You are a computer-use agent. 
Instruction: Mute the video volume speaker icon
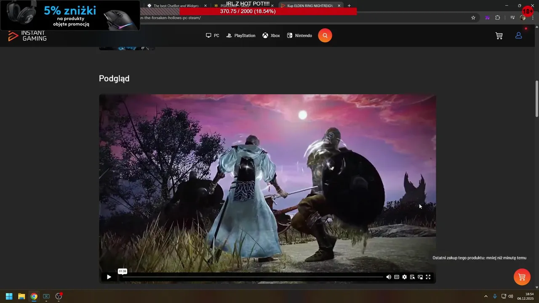389,277
